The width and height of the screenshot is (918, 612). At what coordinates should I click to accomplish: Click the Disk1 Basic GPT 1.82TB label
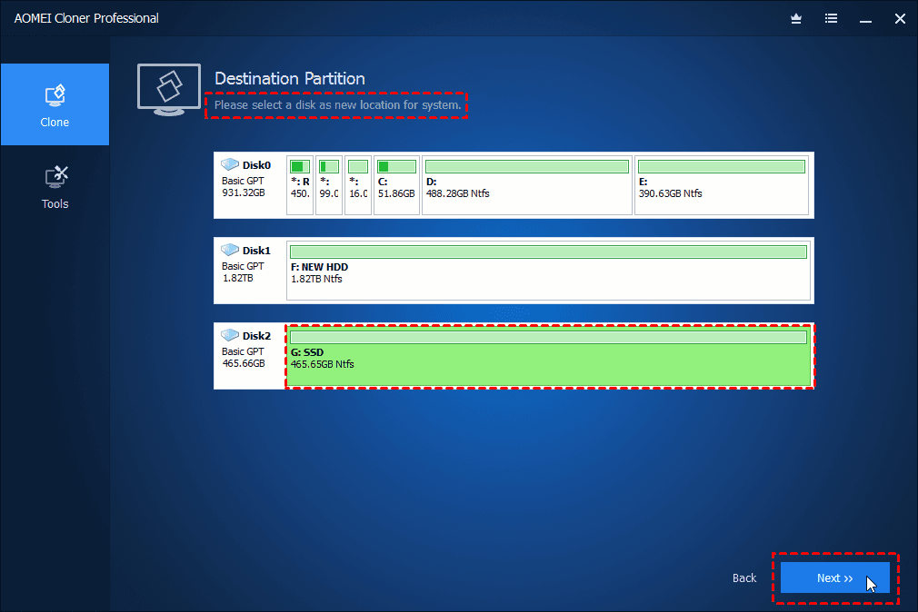click(x=246, y=264)
